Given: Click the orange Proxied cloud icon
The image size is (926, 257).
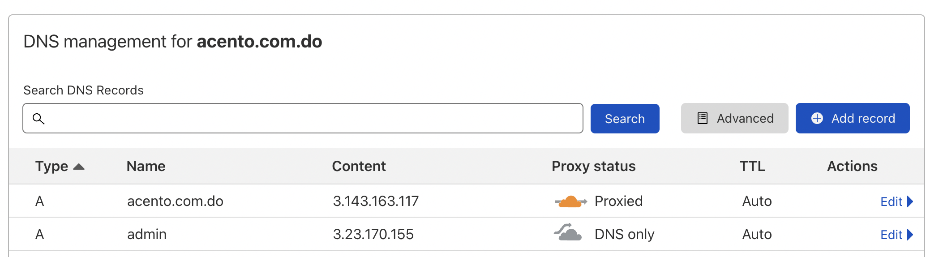Looking at the screenshot, I should click(x=570, y=201).
